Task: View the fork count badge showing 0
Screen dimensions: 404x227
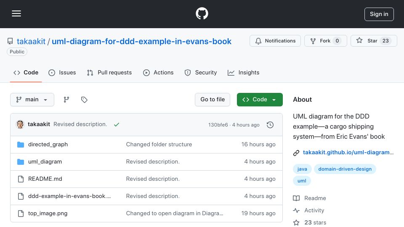Action: click(x=337, y=41)
